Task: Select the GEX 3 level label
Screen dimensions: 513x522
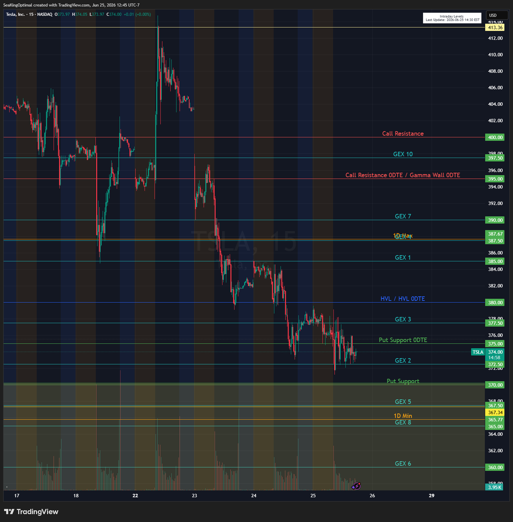Action: point(403,319)
